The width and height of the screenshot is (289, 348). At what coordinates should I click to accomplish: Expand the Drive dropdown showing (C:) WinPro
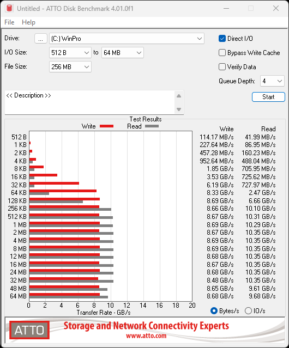point(127,39)
